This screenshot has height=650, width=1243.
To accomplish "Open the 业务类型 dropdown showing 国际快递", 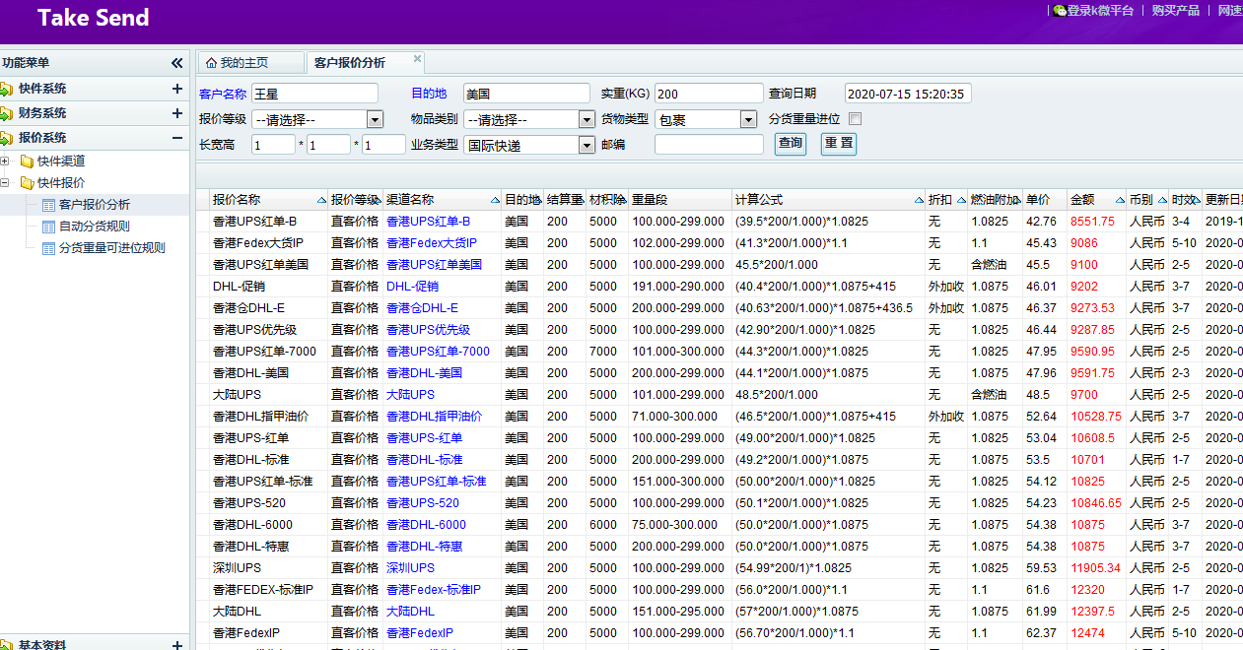I will (x=587, y=146).
